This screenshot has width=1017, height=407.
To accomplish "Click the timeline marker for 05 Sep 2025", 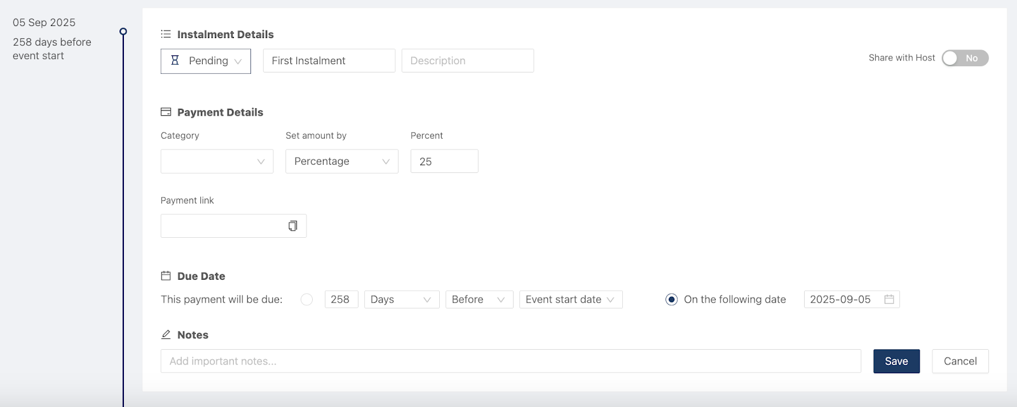I will click(123, 31).
